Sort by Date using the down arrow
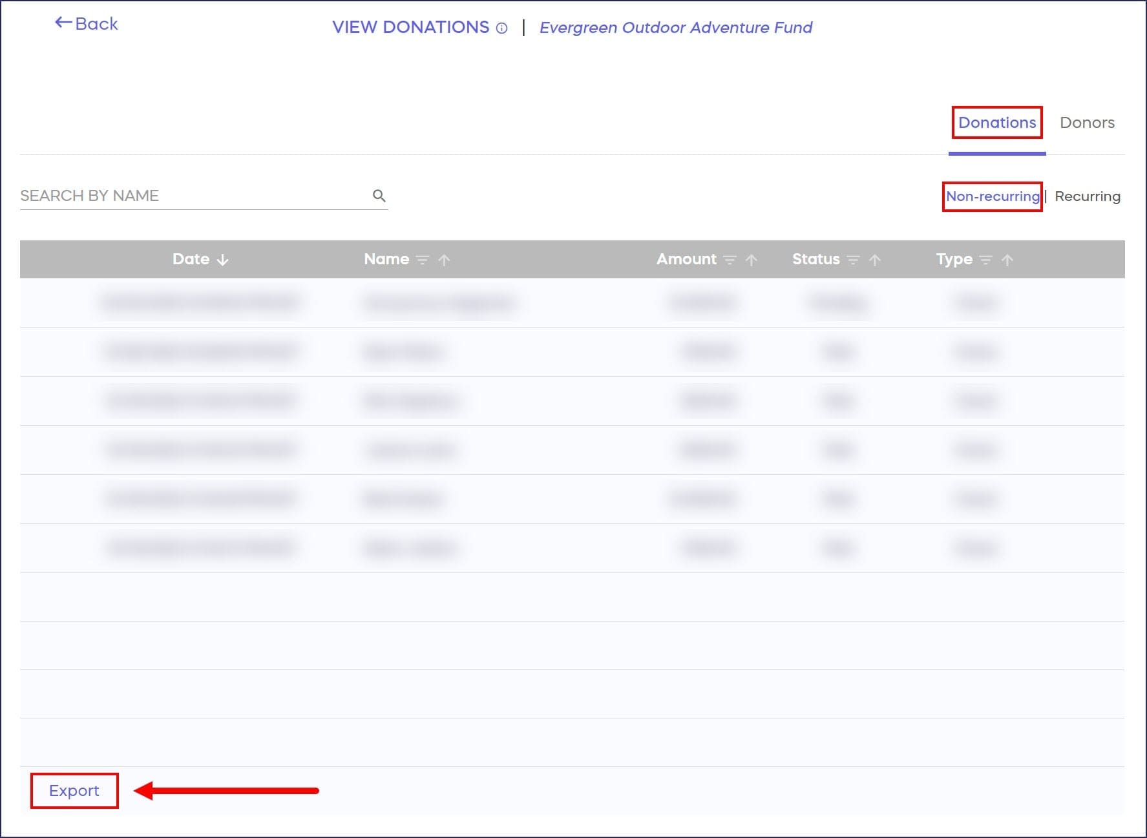This screenshot has height=838, width=1147. [223, 260]
